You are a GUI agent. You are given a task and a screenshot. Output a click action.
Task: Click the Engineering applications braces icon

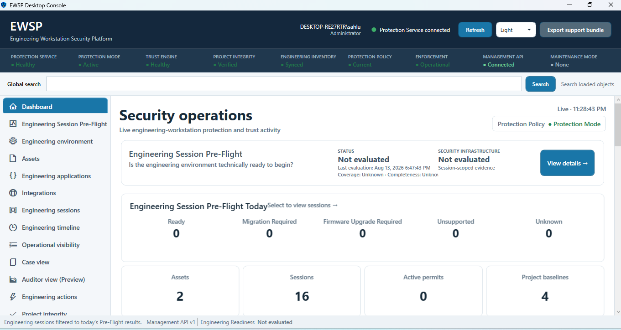[x=13, y=176]
